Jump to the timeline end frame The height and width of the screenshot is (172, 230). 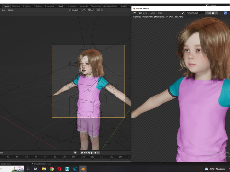tap(98, 153)
